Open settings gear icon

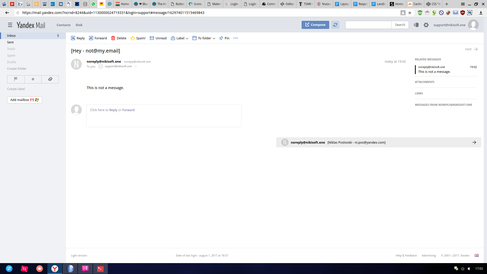[426, 25]
